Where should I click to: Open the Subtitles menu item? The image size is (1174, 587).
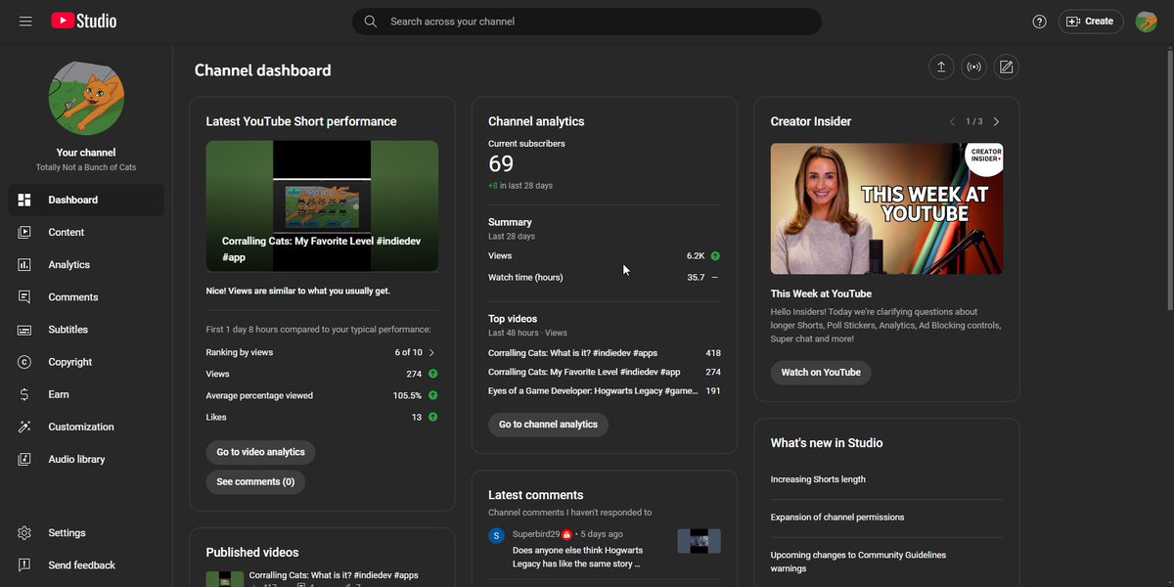[x=86, y=330]
